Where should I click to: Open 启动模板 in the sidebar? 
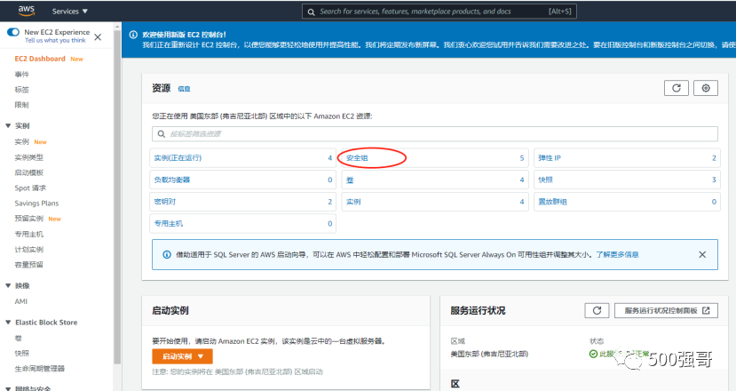pos(28,172)
